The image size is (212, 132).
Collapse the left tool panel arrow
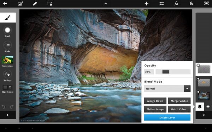coord(8,115)
